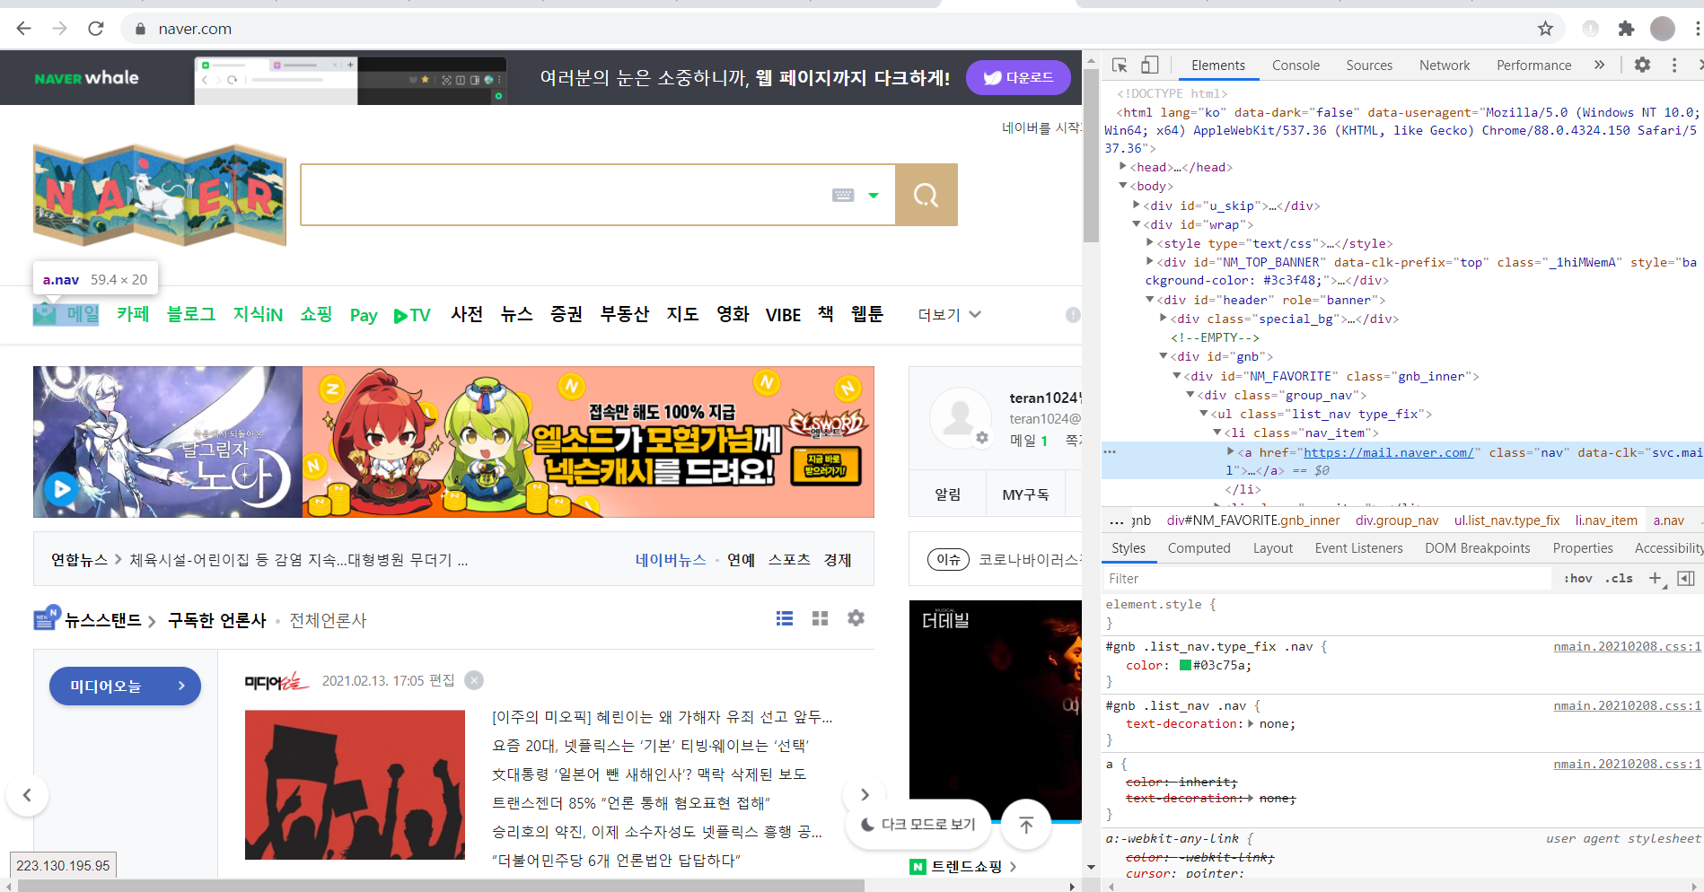Open the search autocomplete dropdown arrow

point(873,195)
